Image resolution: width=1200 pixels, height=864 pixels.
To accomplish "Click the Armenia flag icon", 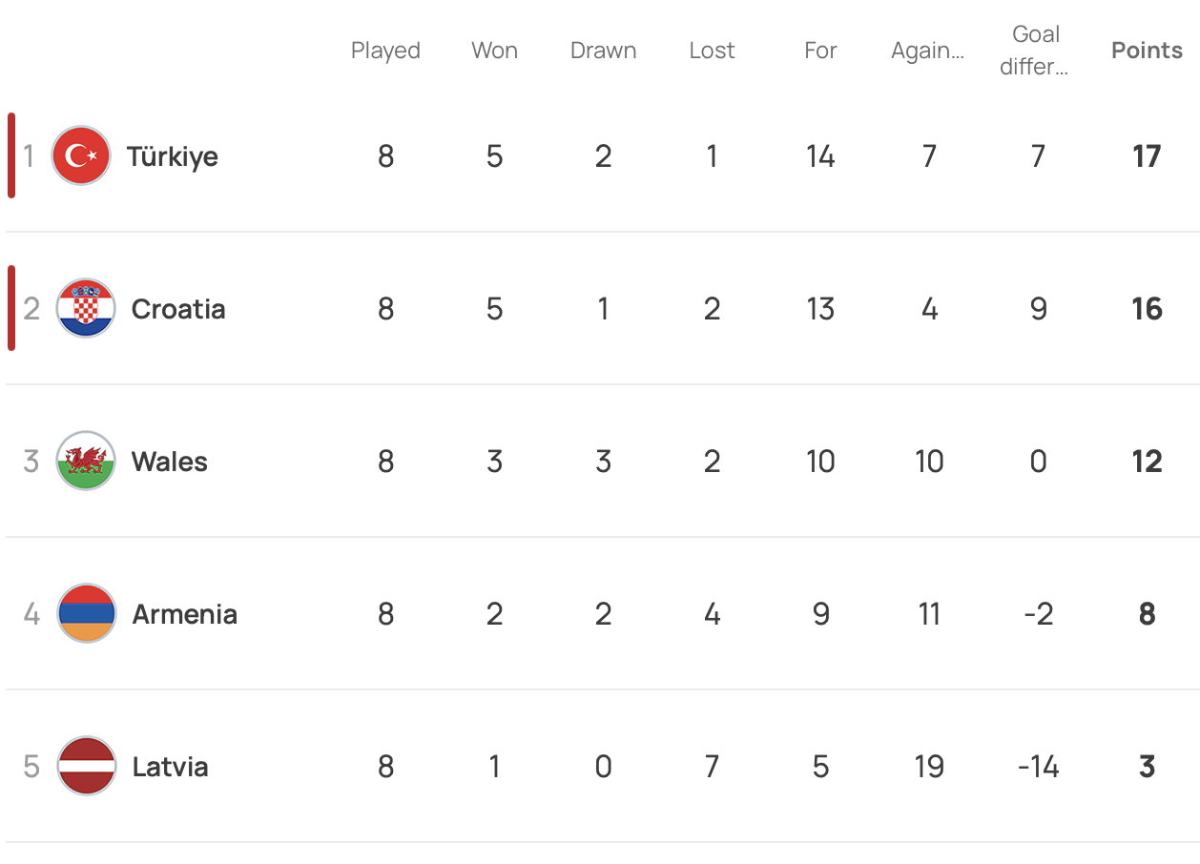I will click(86, 613).
